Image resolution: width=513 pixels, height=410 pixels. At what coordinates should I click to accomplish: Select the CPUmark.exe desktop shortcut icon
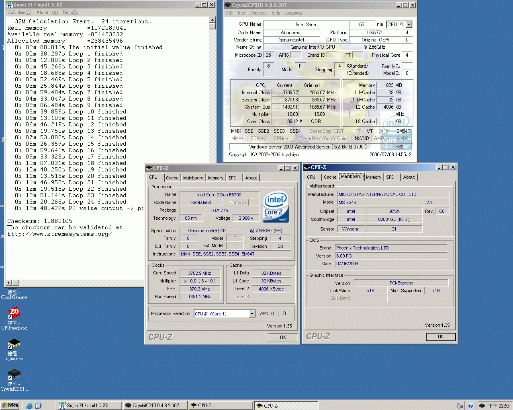point(14,313)
